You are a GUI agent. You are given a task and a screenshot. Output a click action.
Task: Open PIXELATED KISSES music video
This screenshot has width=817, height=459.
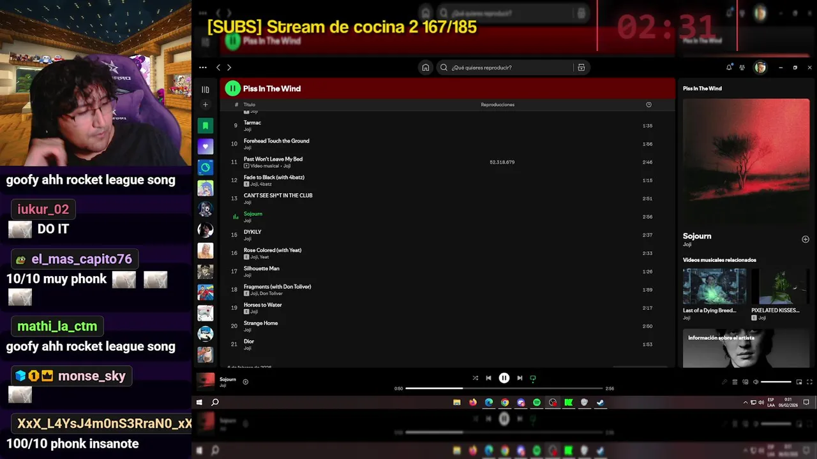coord(780,286)
